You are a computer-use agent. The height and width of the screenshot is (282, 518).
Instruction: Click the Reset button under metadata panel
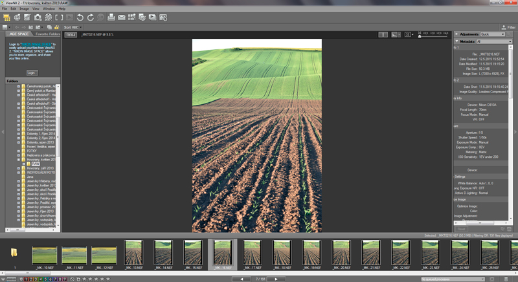coord(462,229)
